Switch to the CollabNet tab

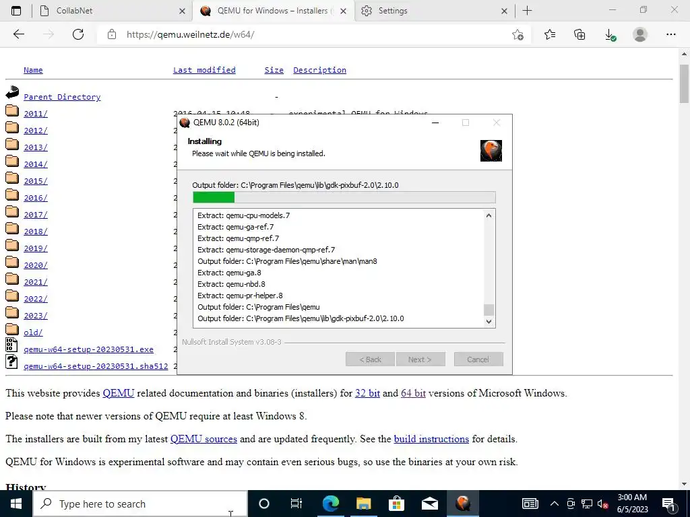click(x=113, y=11)
